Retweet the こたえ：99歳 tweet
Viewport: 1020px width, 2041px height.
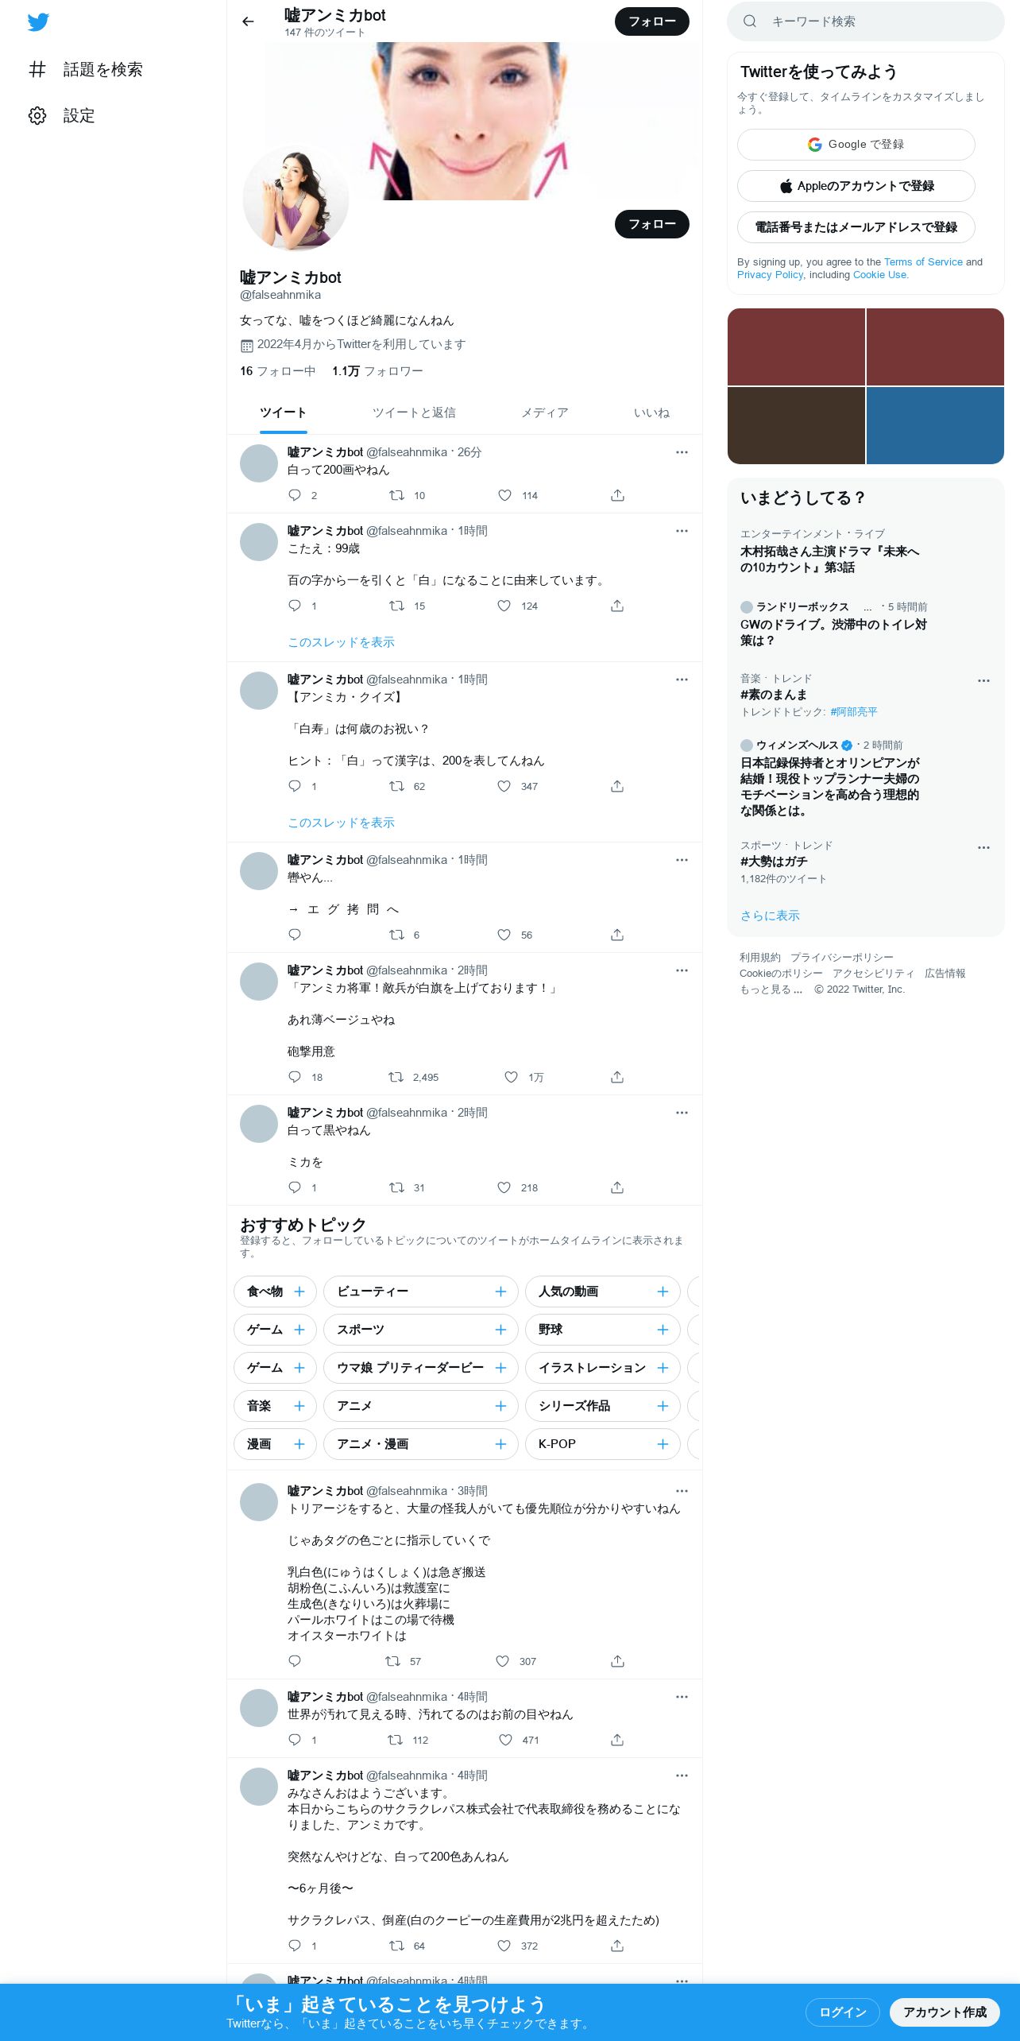point(396,606)
